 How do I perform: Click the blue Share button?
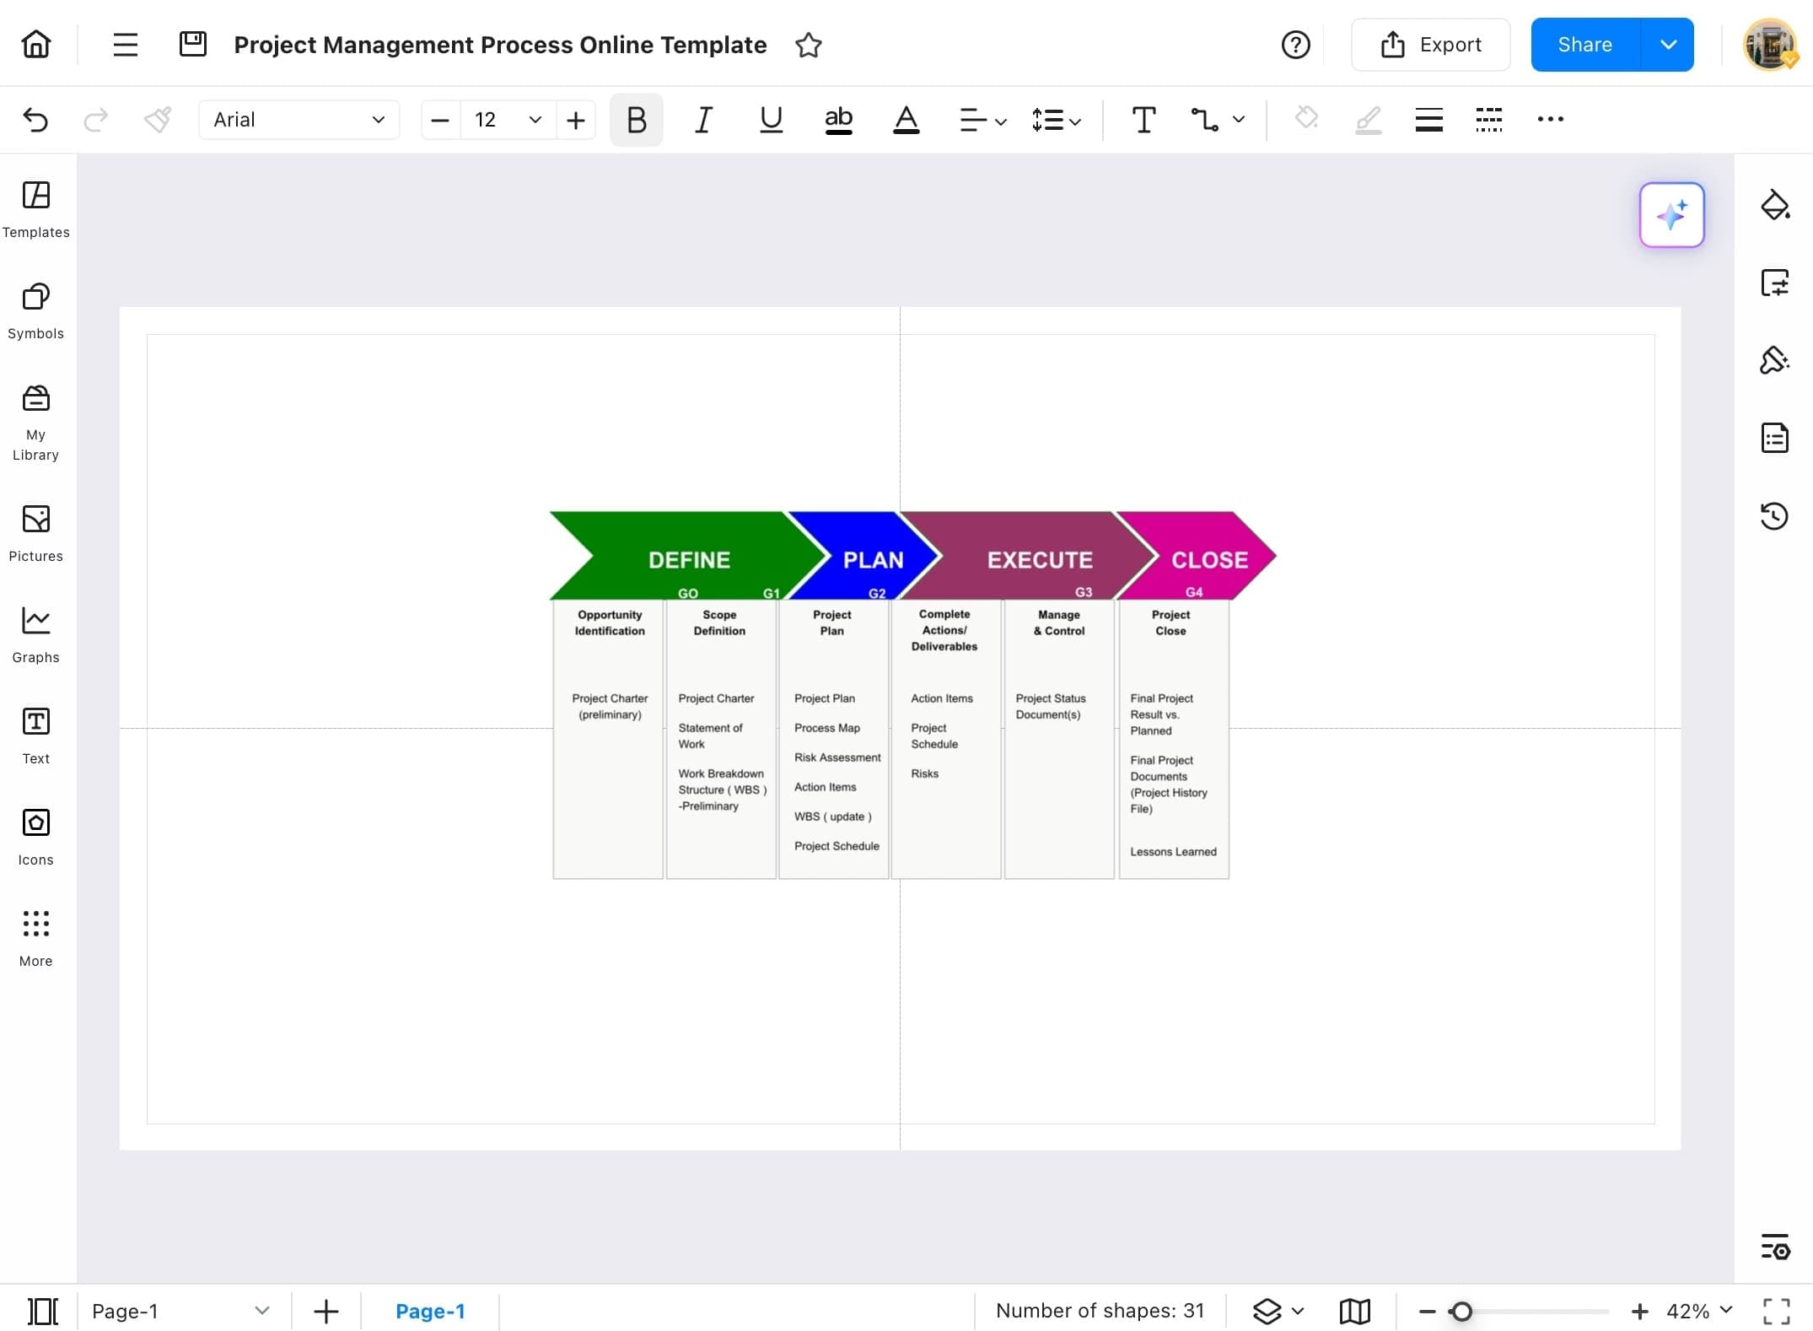coord(1584,45)
